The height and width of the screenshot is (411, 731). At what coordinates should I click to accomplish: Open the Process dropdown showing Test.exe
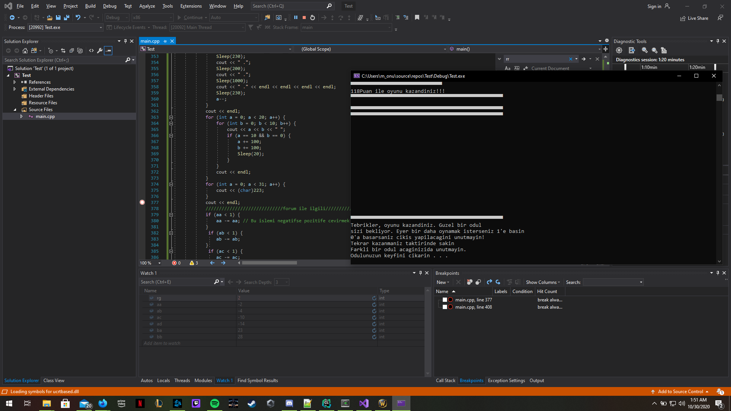pyautogui.click(x=101, y=27)
